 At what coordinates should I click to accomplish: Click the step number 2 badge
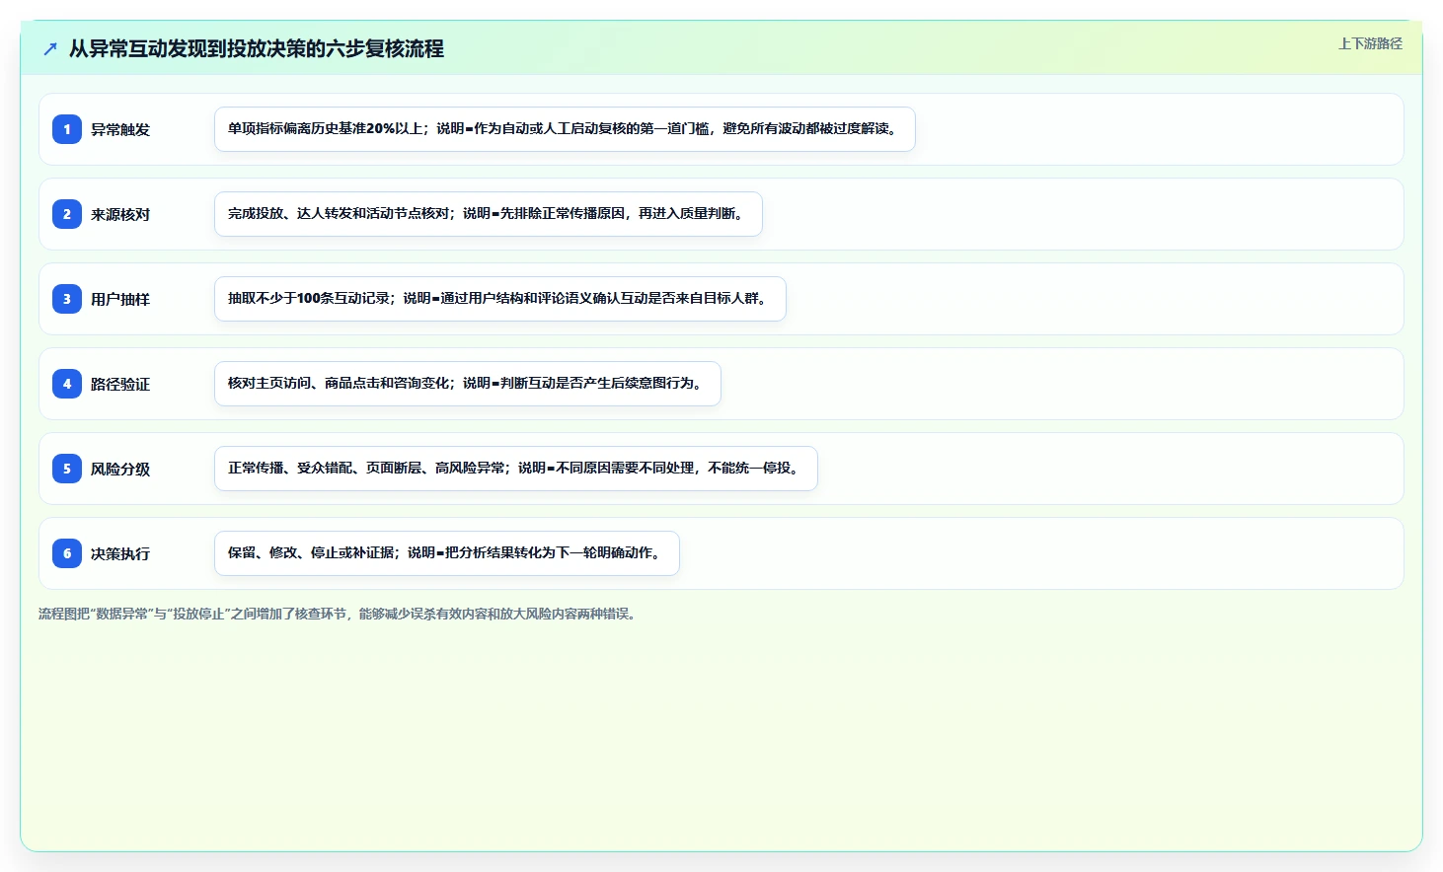tap(67, 214)
